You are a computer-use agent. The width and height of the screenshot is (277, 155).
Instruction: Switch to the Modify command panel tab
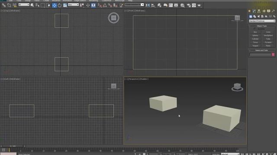click(x=254, y=11)
